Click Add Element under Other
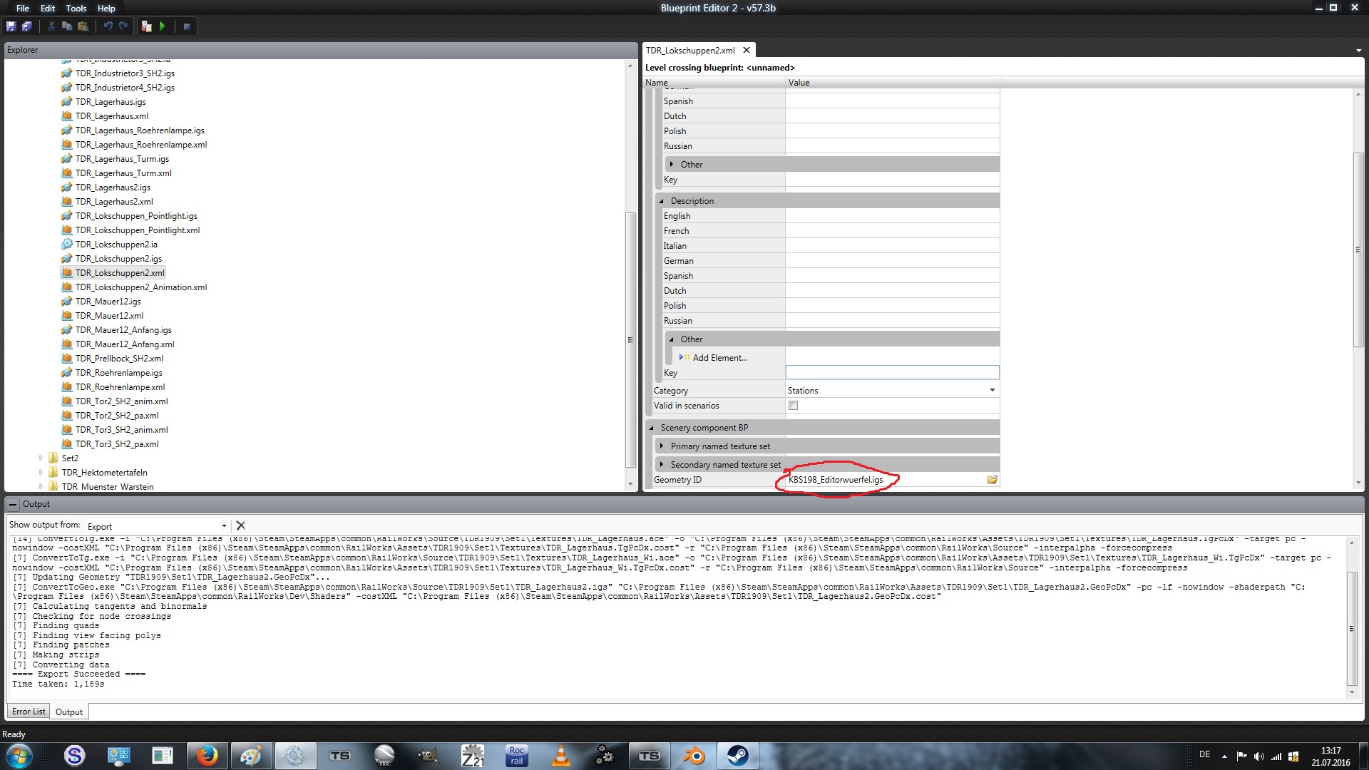The width and height of the screenshot is (1369, 770). [x=719, y=358]
